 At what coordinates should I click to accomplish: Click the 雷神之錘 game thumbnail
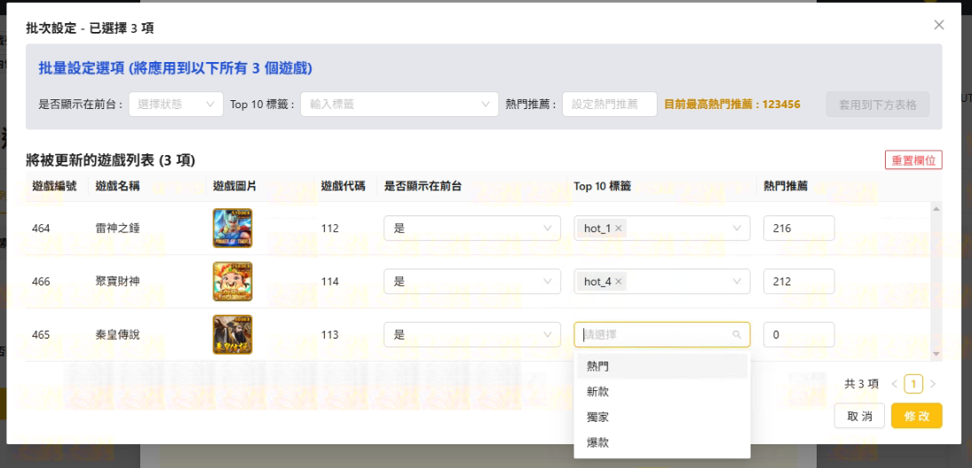[233, 228]
